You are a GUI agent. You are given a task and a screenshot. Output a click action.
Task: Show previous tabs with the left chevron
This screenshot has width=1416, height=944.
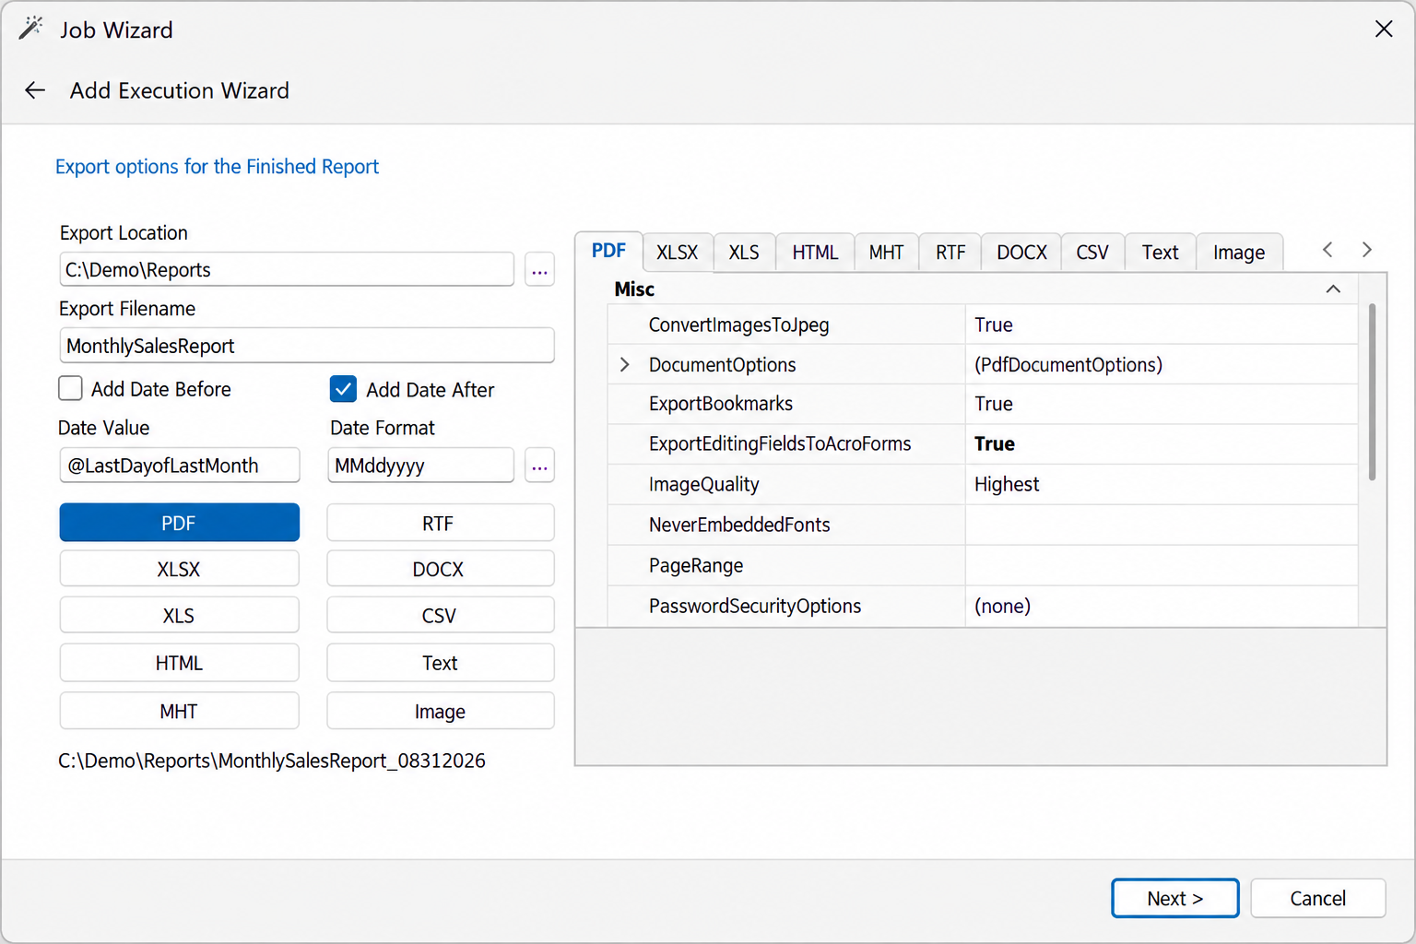point(1327,250)
